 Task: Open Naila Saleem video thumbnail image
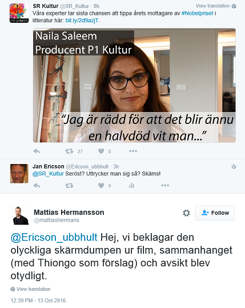pos(134,85)
